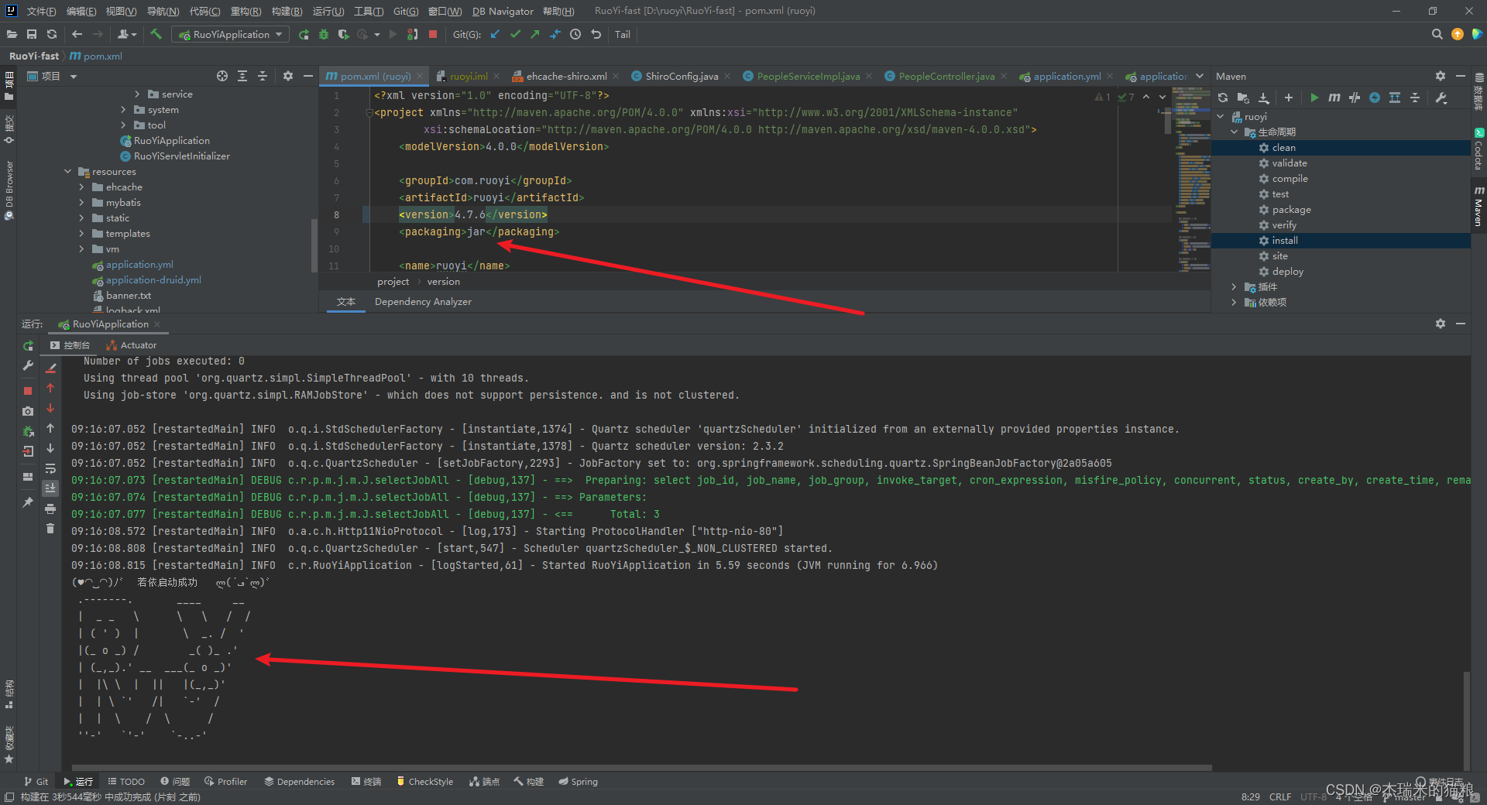This screenshot has width=1487, height=805.
Task: Click the Git push arrow
Action: pyautogui.click(x=535, y=34)
